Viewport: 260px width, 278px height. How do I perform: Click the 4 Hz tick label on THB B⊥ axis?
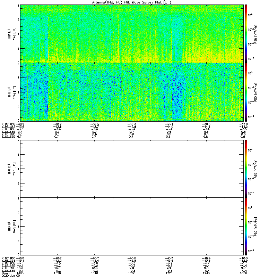click(x=18, y=34)
